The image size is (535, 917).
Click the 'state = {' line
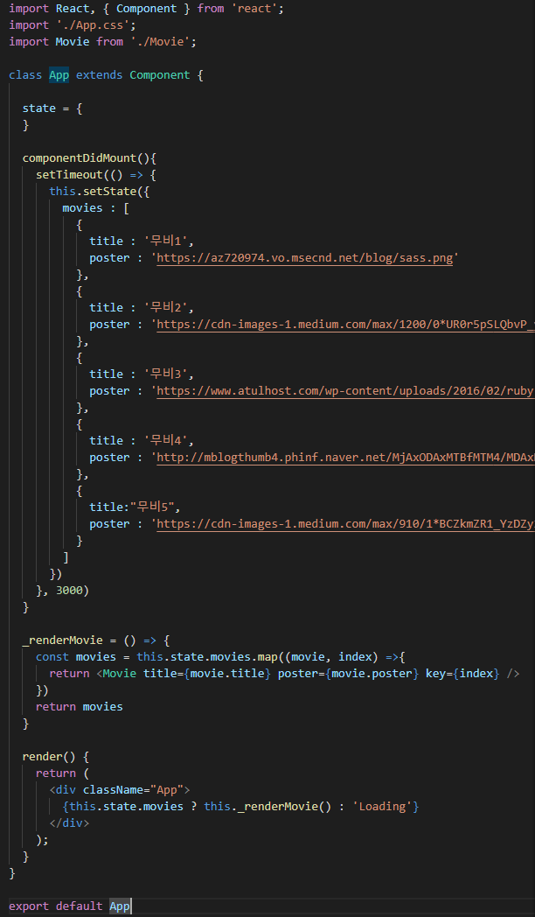(x=52, y=108)
